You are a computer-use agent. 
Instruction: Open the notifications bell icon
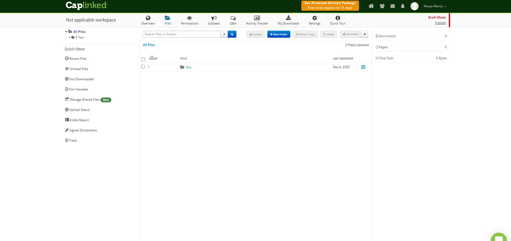click(x=403, y=6)
